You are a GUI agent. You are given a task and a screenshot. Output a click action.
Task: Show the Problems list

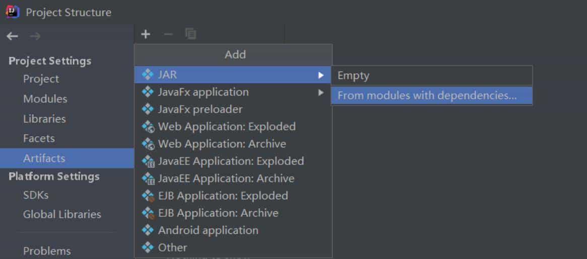point(47,251)
